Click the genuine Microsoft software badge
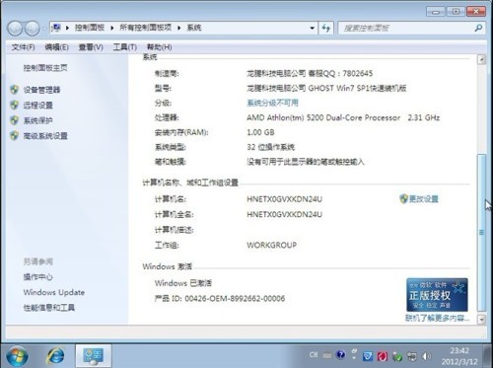 (x=437, y=295)
